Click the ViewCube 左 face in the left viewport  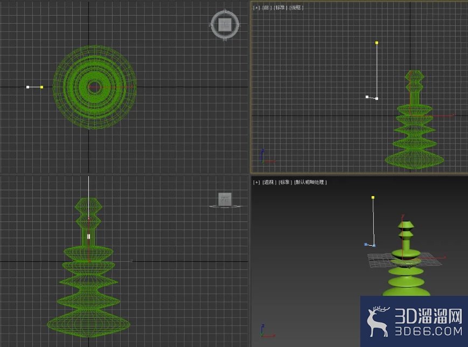pyautogui.click(x=225, y=199)
